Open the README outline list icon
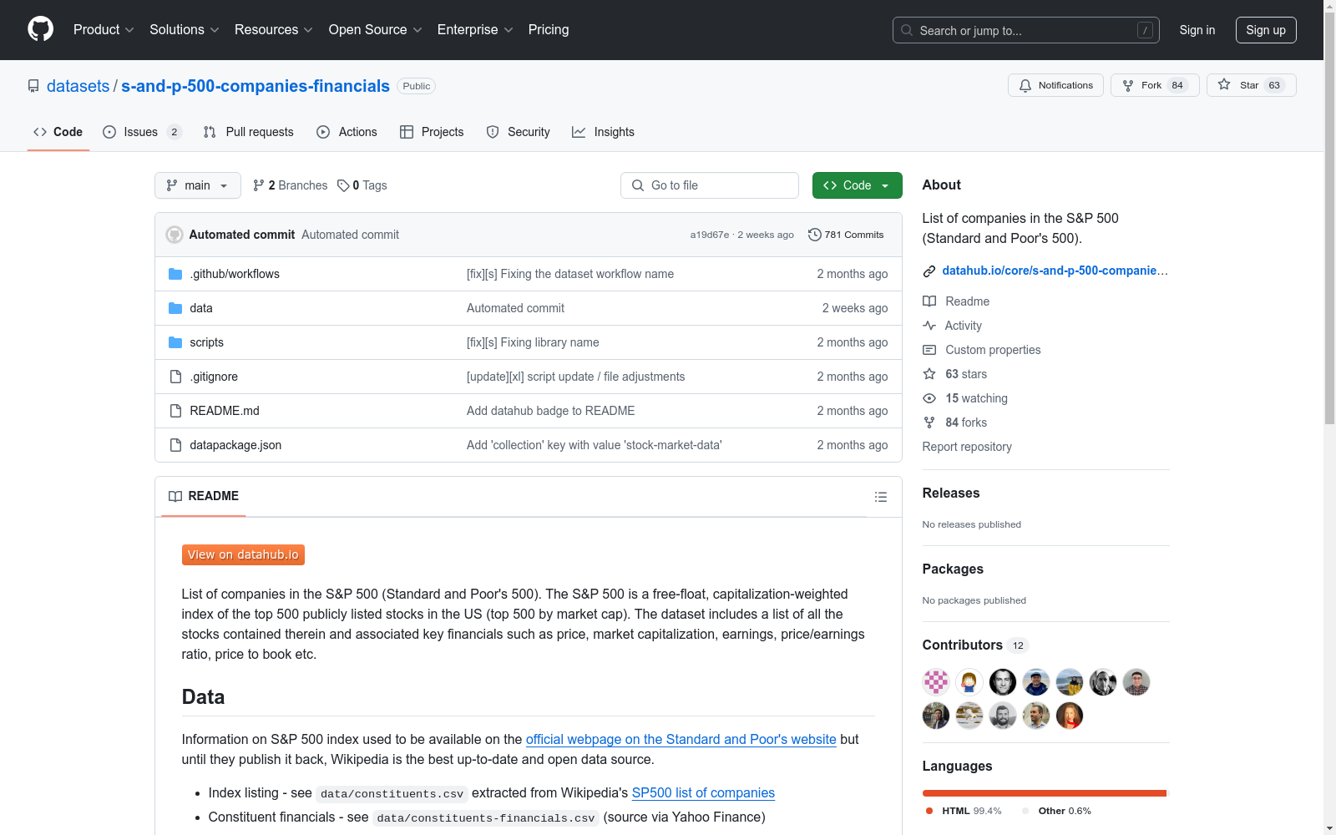 tap(880, 497)
